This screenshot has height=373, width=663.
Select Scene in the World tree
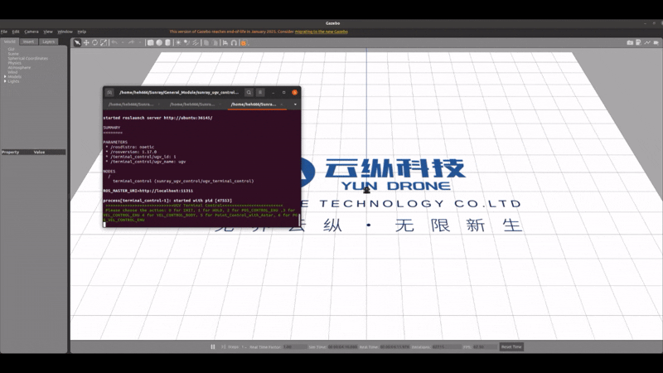(x=13, y=54)
